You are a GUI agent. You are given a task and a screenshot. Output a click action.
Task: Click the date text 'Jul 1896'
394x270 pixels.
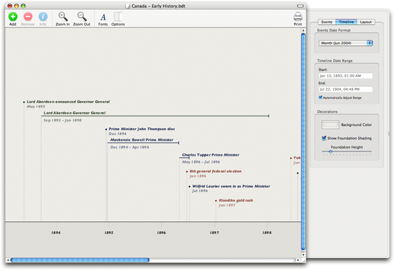click(200, 191)
